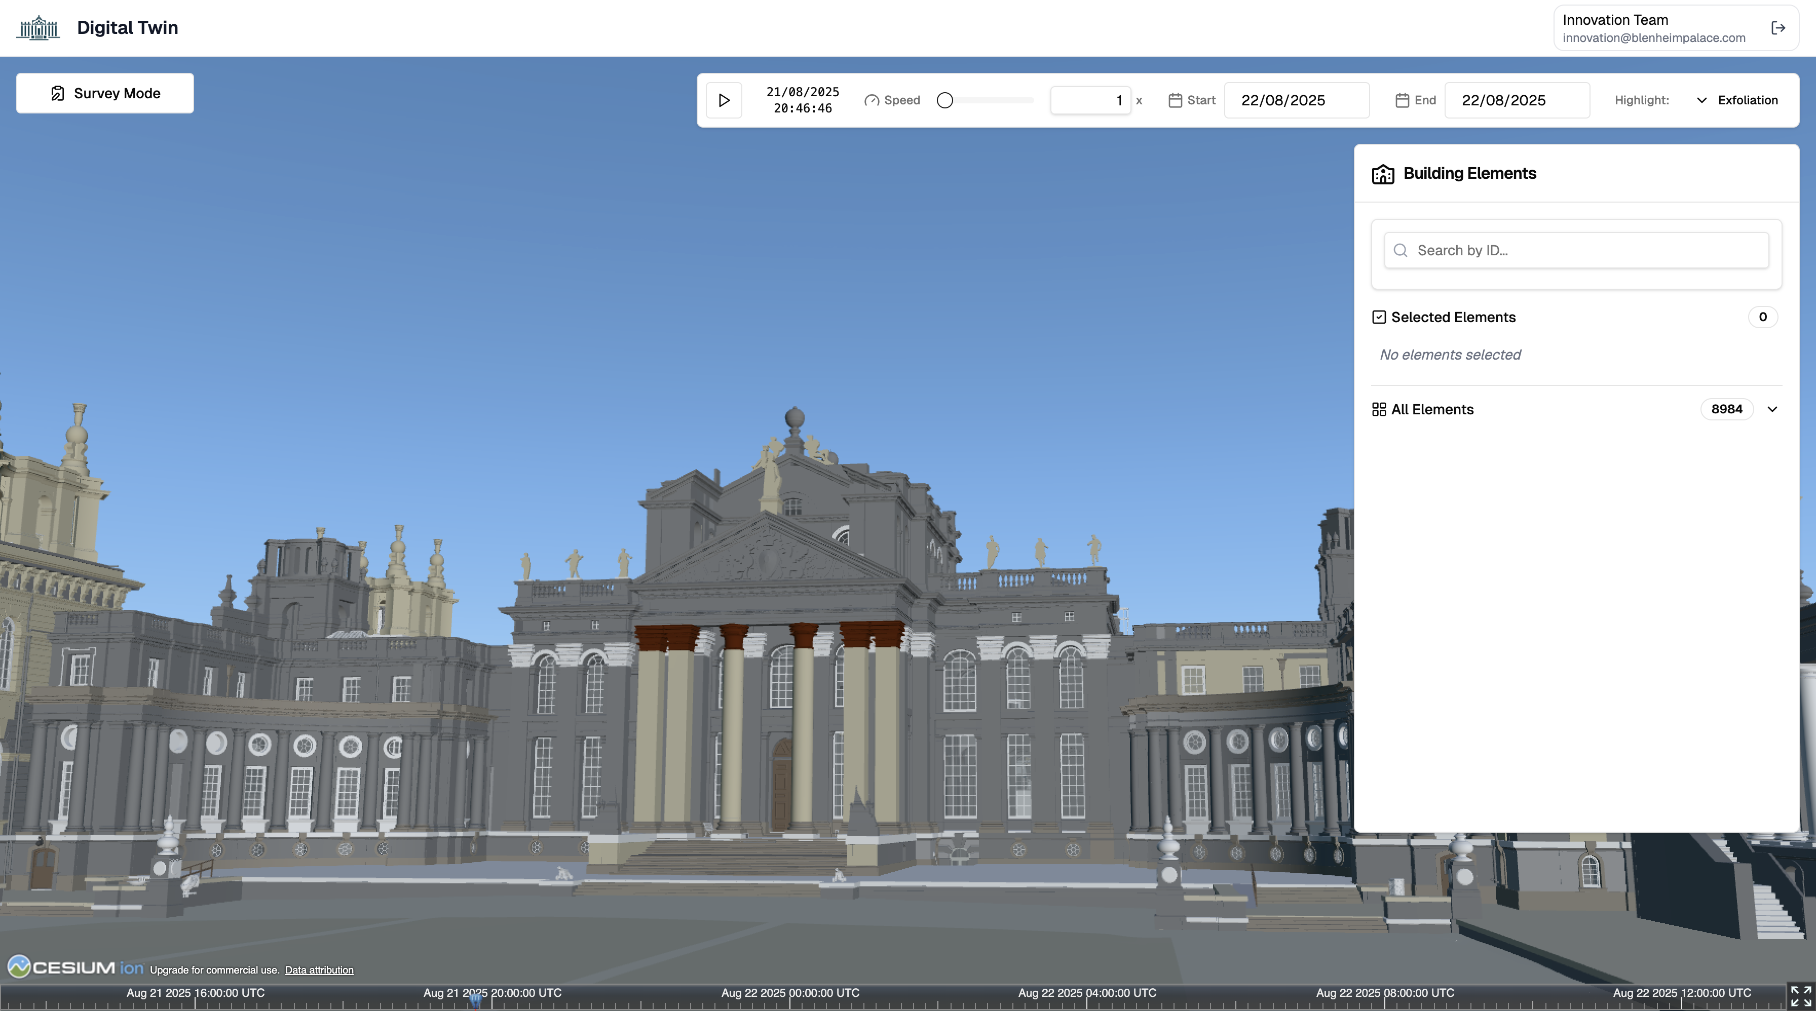Click the fullscreen icon in the bottom corner
Image resolution: width=1816 pixels, height=1011 pixels.
click(x=1800, y=996)
